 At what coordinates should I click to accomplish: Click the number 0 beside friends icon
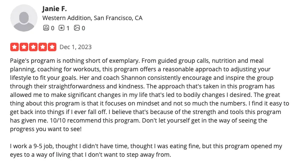coord(53,28)
